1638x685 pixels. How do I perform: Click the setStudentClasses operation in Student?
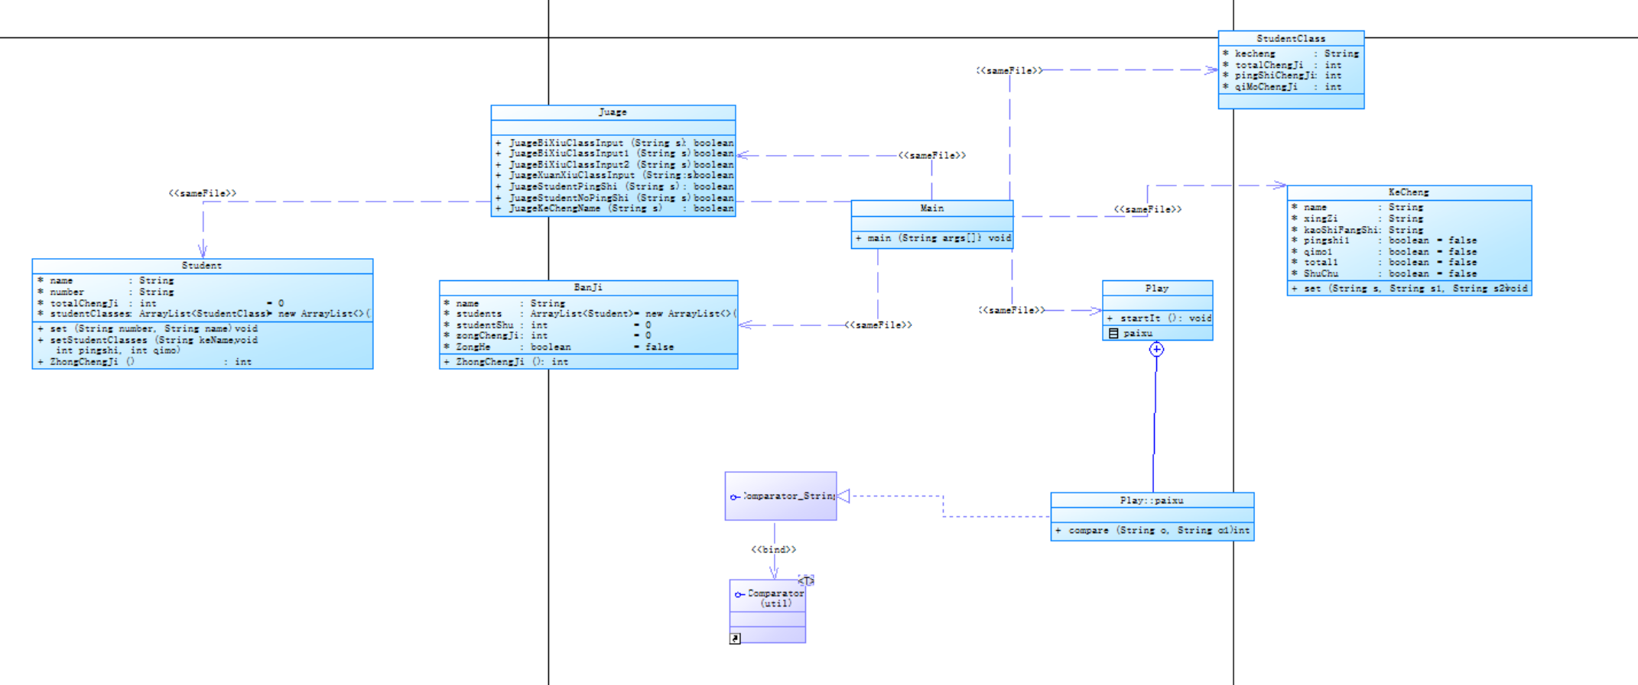pyautogui.click(x=148, y=345)
